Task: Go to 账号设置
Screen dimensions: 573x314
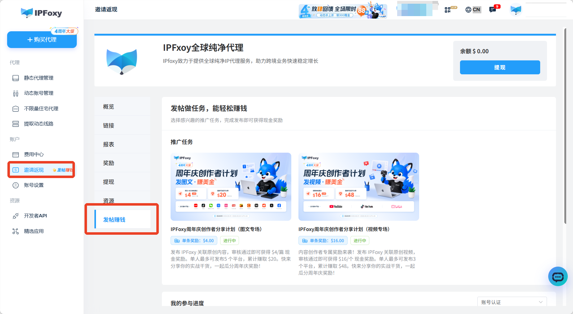Action: point(34,185)
